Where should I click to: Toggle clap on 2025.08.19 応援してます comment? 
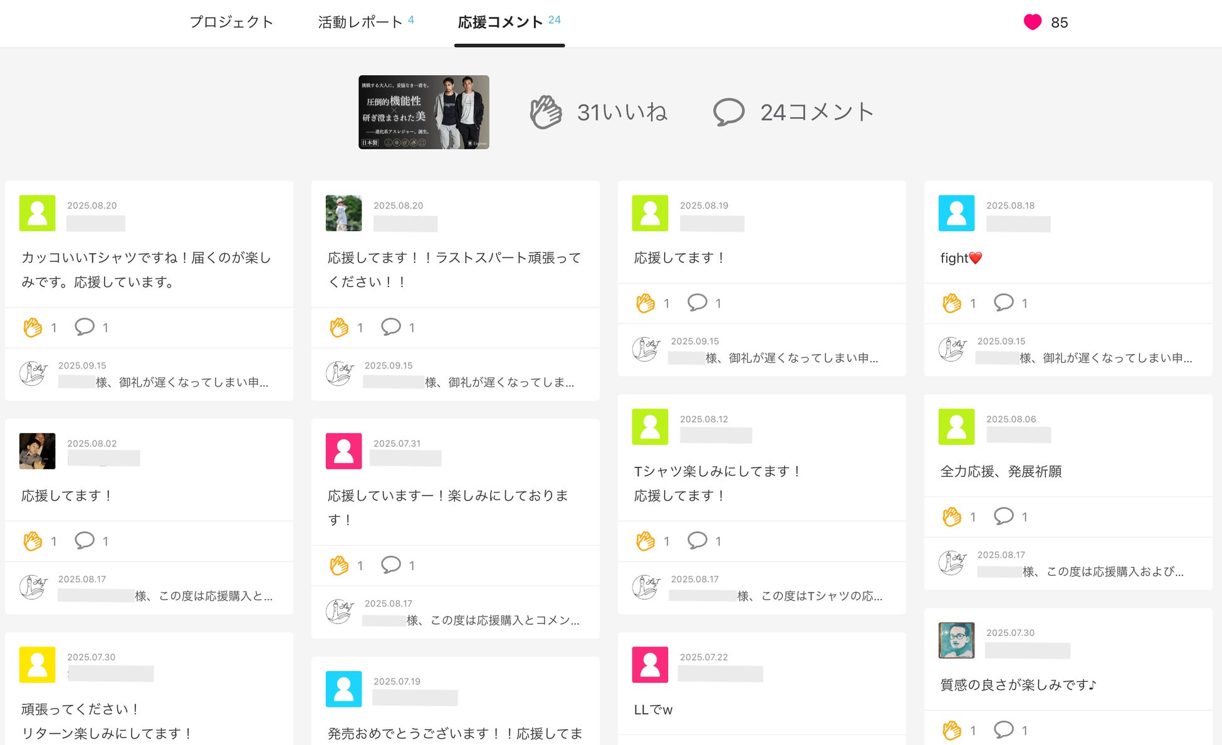click(645, 303)
